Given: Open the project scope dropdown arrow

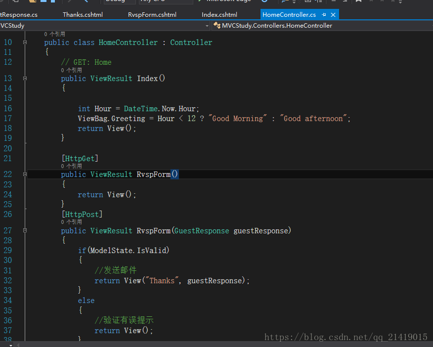Looking at the screenshot, I should pos(207,26).
